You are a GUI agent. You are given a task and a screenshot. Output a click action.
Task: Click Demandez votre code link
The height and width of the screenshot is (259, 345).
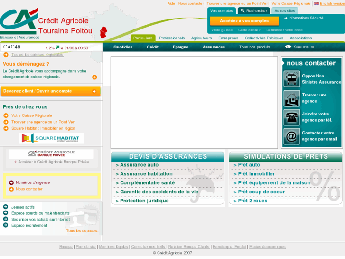pos(284,30)
